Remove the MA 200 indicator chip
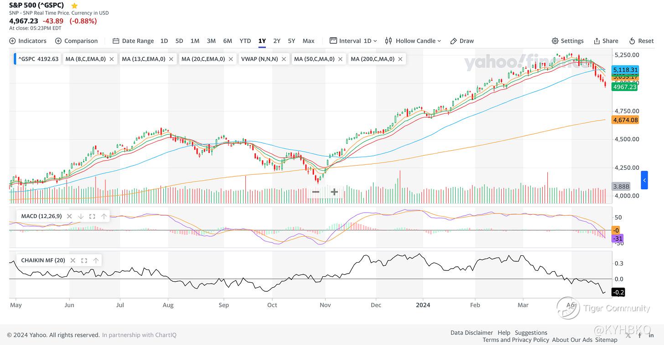Image resolution: width=664 pixels, height=345 pixels. (400, 59)
